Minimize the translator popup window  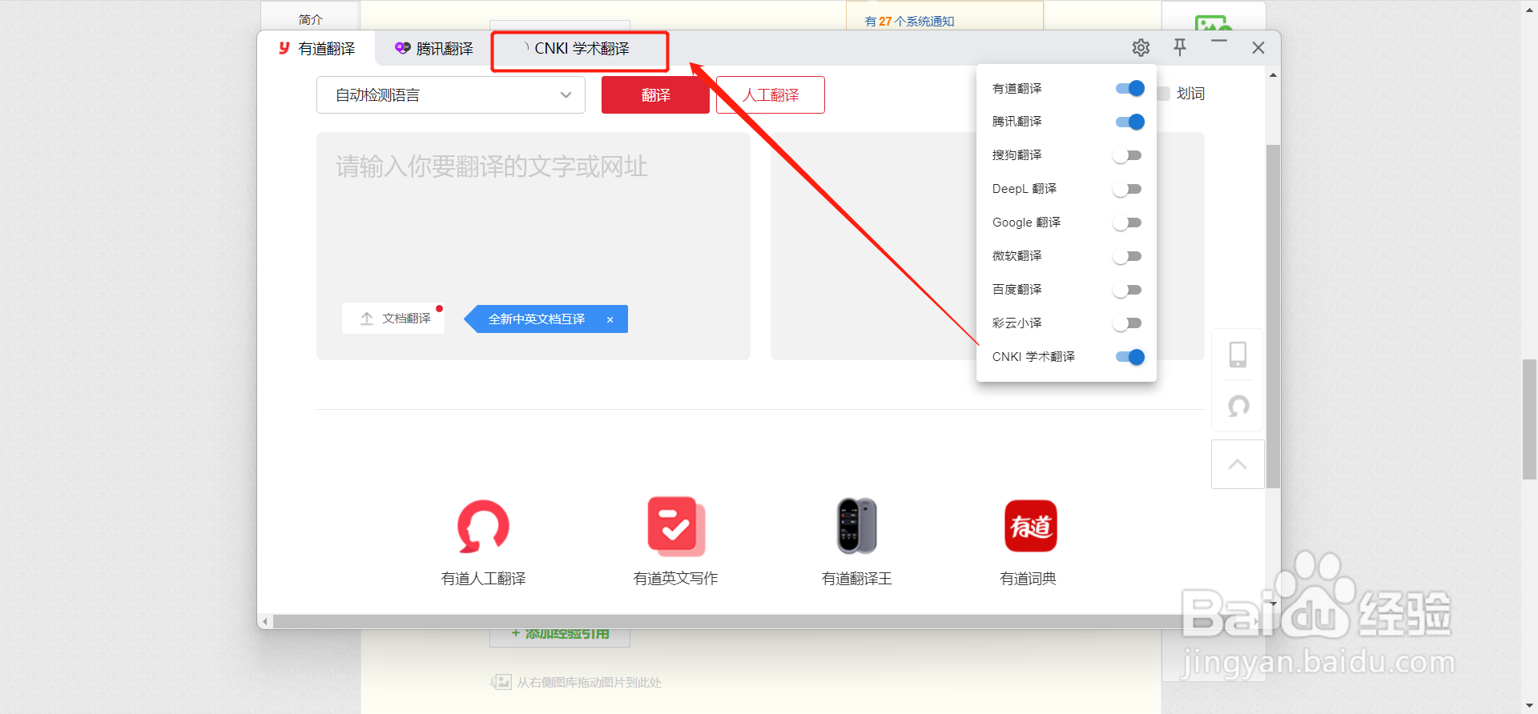coord(1219,41)
